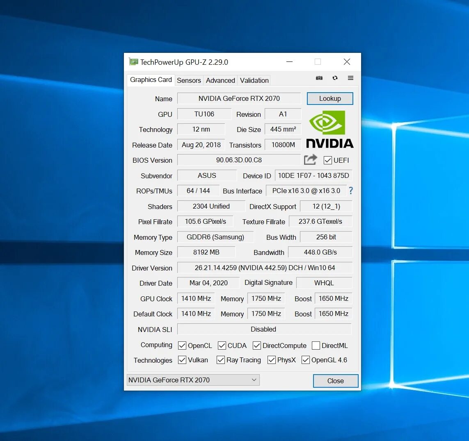
Task: Click the NVIDIA logo image
Action: (329, 130)
